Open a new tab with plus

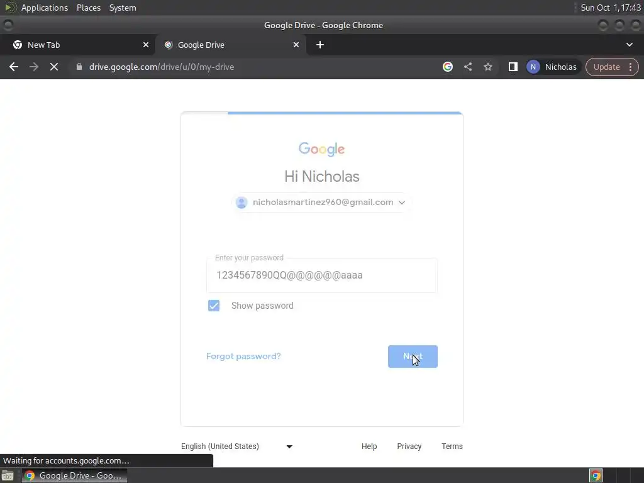coord(320,45)
